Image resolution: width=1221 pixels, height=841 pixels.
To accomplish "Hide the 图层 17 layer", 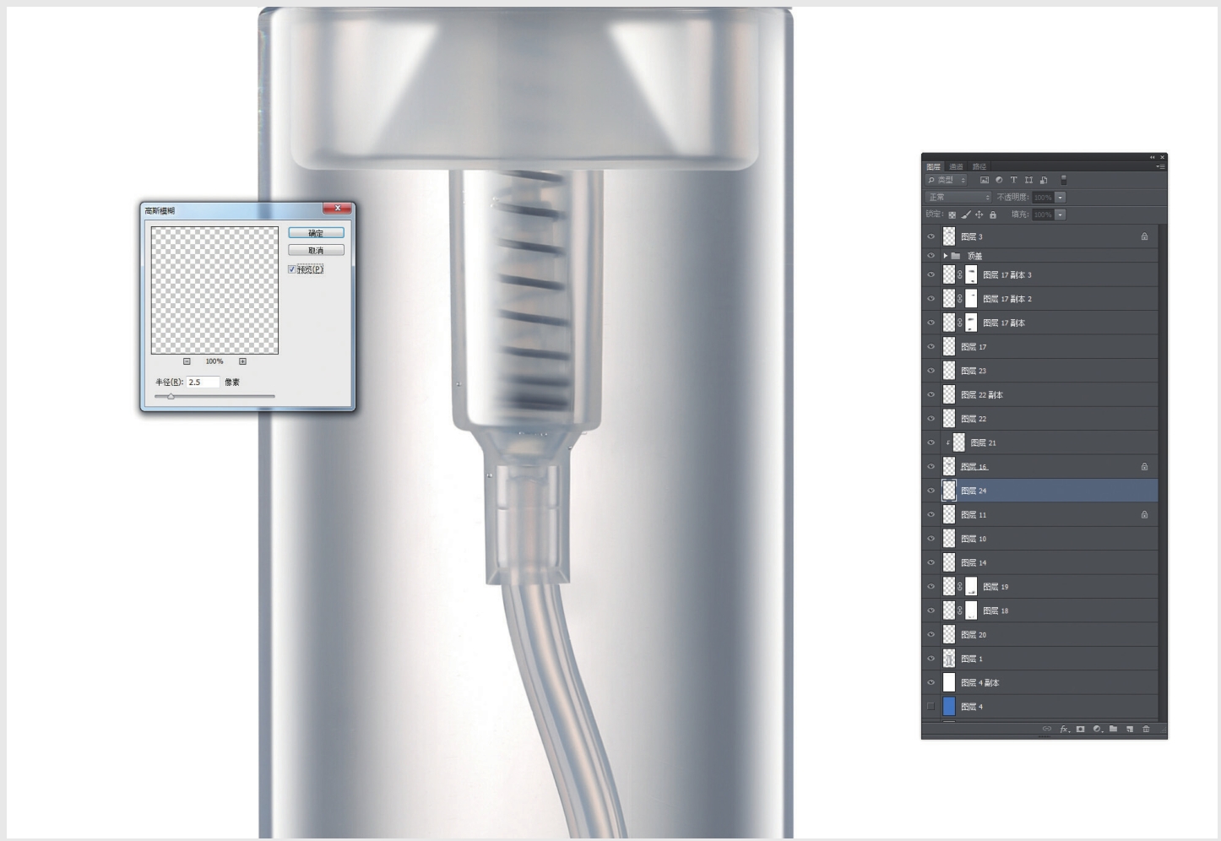I will [931, 346].
